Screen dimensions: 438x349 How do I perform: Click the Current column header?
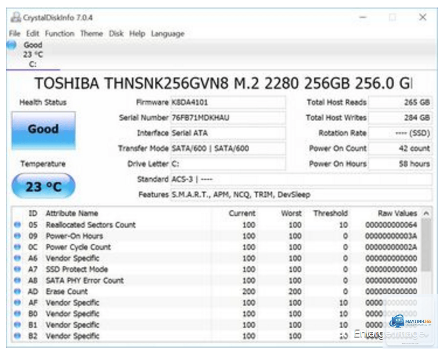[242, 214]
